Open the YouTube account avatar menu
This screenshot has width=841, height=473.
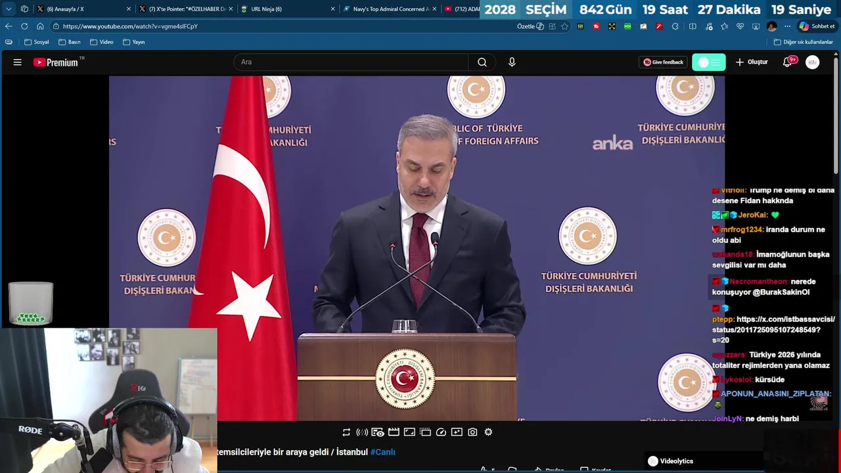click(x=813, y=62)
